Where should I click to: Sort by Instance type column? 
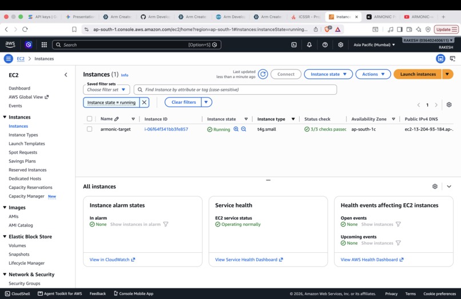(x=293, y=119)
